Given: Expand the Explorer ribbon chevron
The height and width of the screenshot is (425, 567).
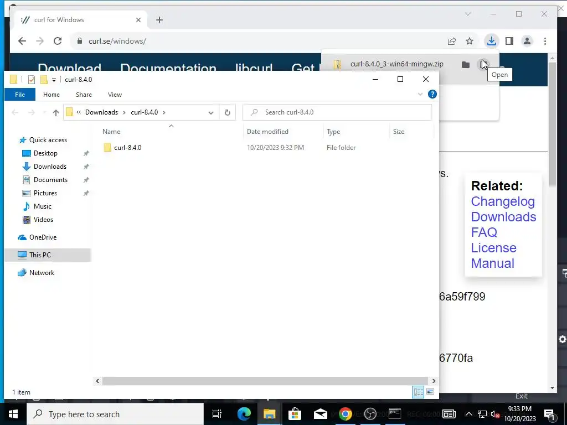Looking at the screenshot, I should coord(420,94).
